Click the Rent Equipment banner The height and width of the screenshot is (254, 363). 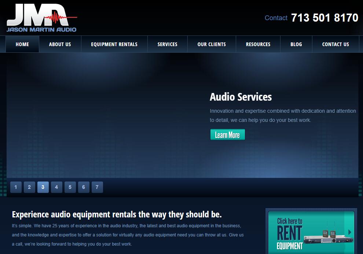(311, 232)
